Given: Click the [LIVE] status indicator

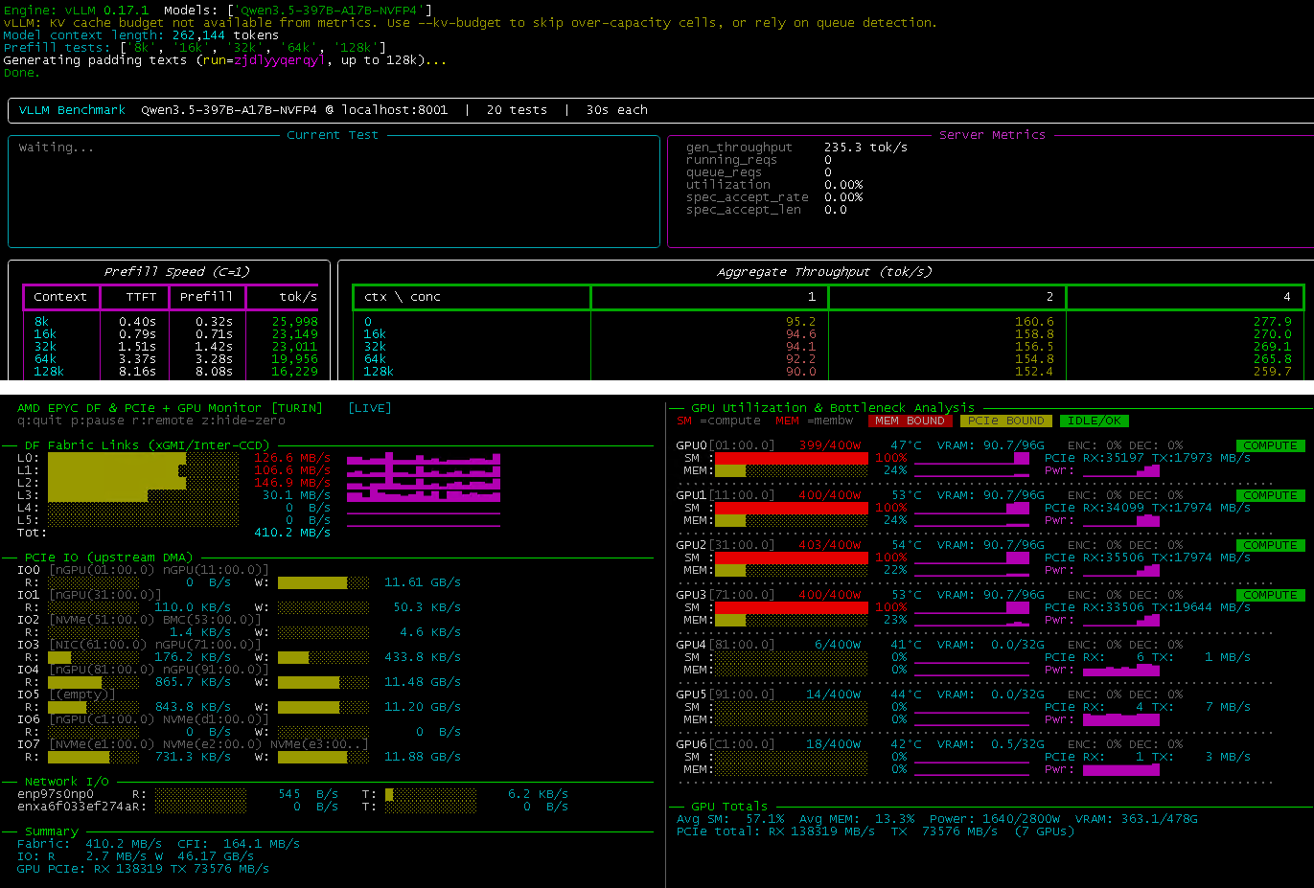Looking at the screenshot, I should pos(369,408).
